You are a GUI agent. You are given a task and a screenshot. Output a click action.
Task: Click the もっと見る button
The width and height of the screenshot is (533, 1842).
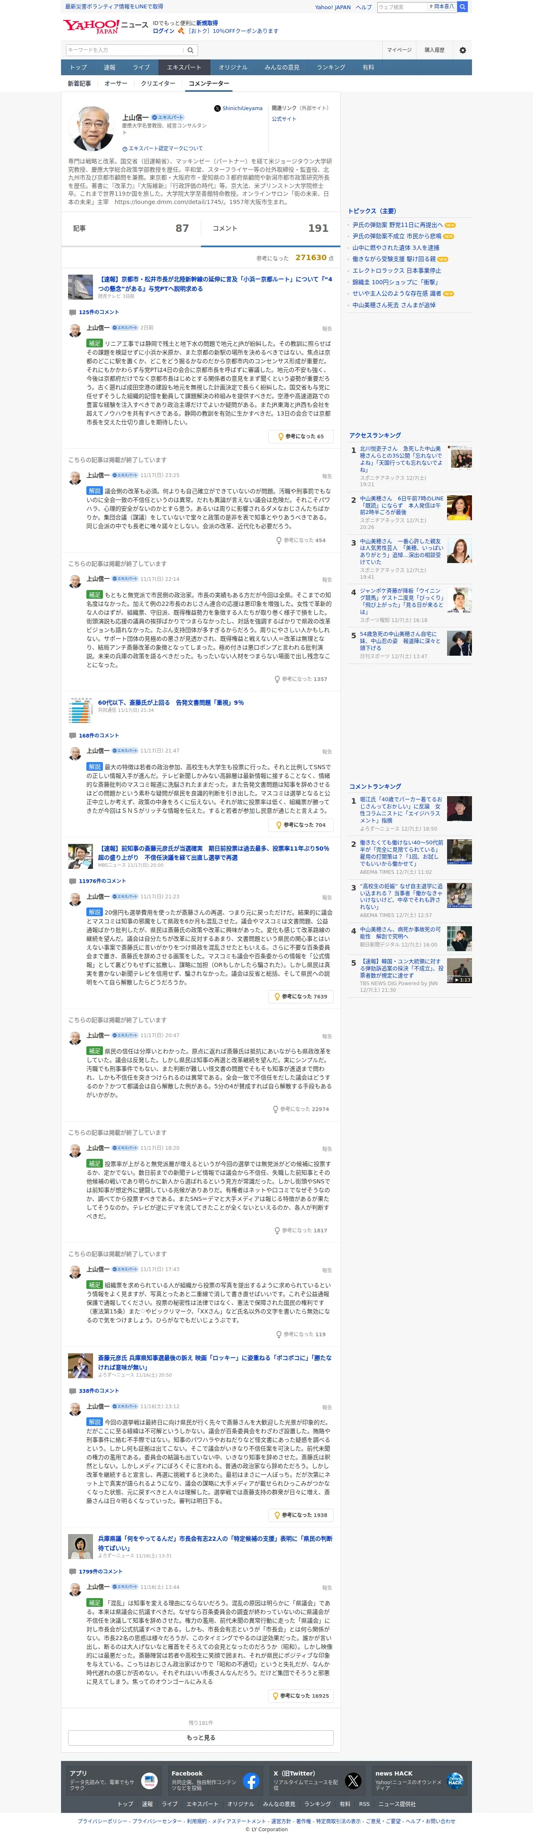[201, 1738]
